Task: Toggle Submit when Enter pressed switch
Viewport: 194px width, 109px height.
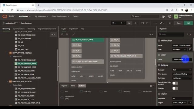Action: pos(175,83)
